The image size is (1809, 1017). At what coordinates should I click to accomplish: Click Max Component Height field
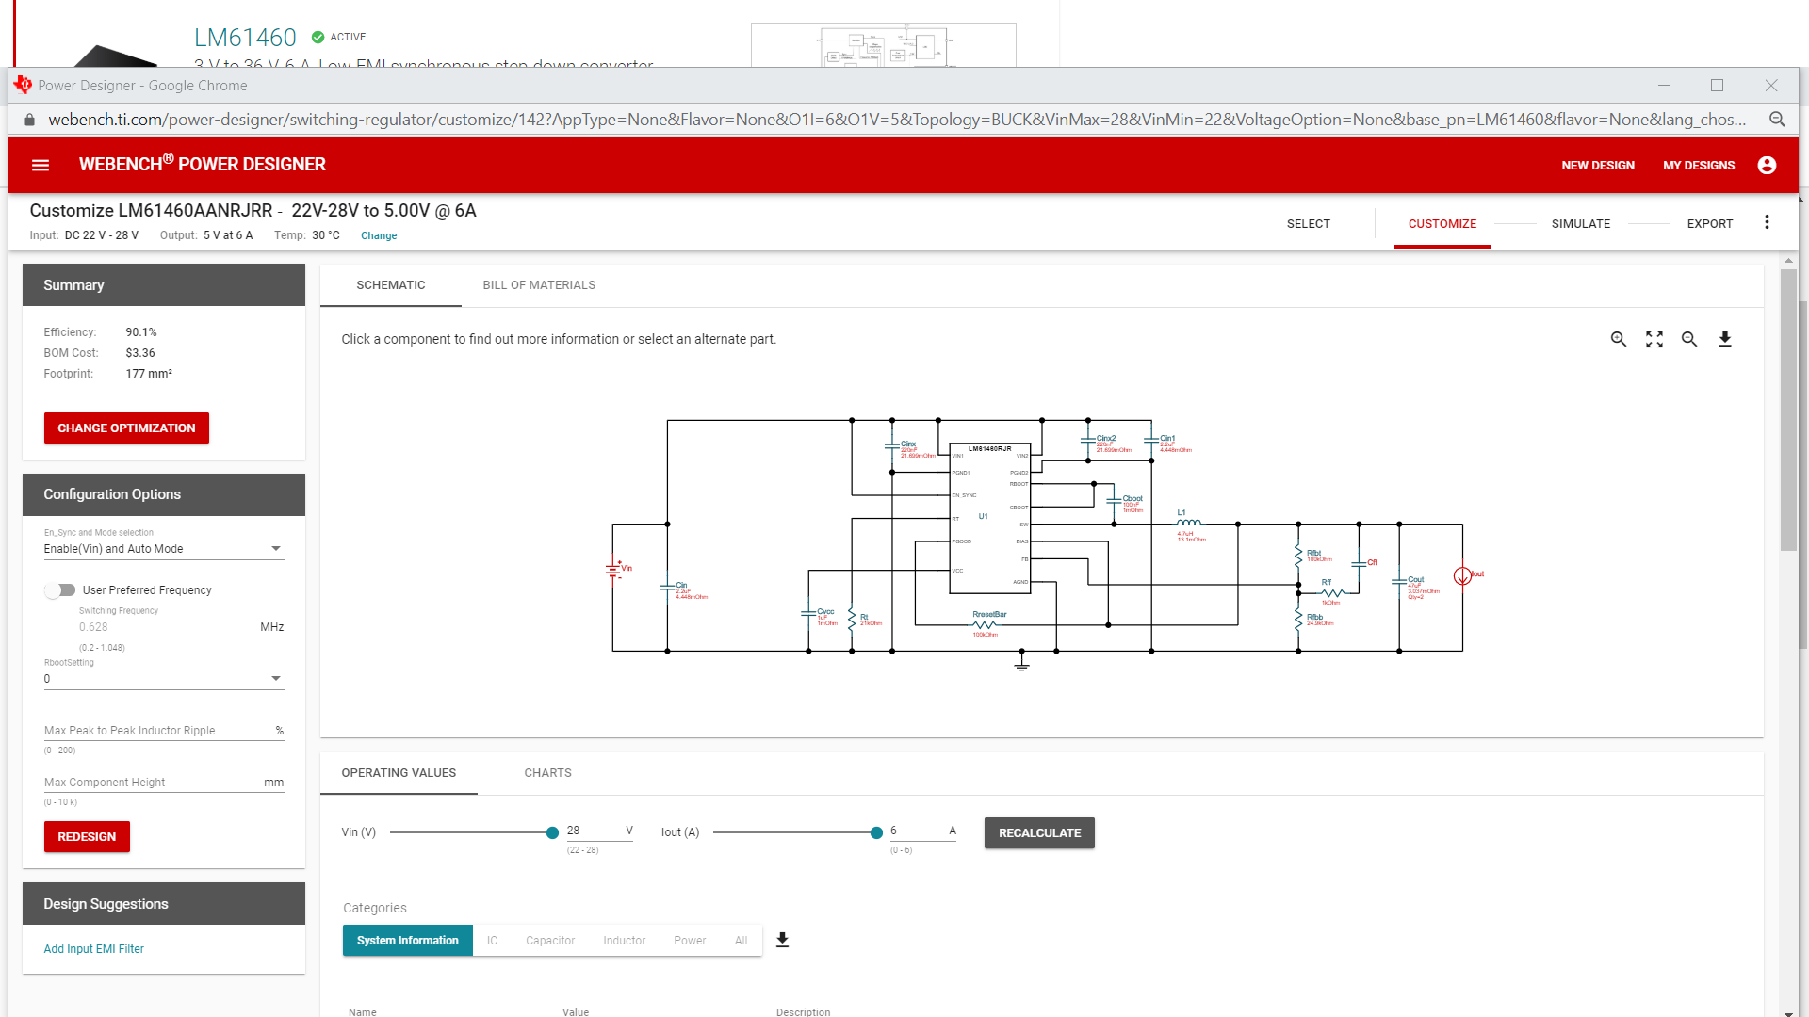click(164, 783)
